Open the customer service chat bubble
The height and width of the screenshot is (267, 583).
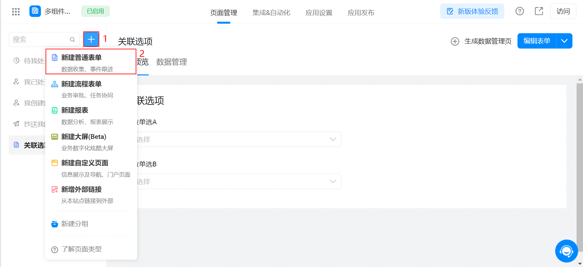tap(566, 251)
